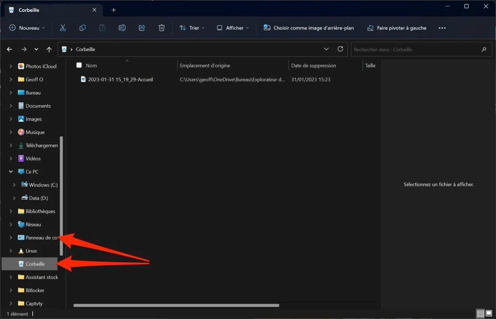496x319 pixels.
Task: Expand the Windows (C:) tree node
Action: click(14, 185)
